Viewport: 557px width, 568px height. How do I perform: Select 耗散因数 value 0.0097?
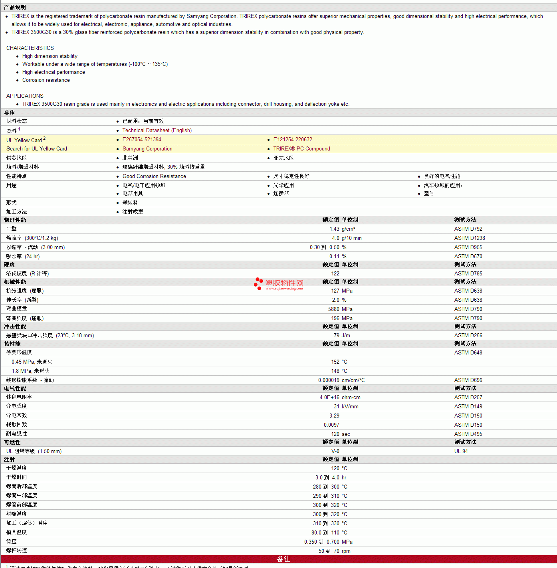[331, 425]
